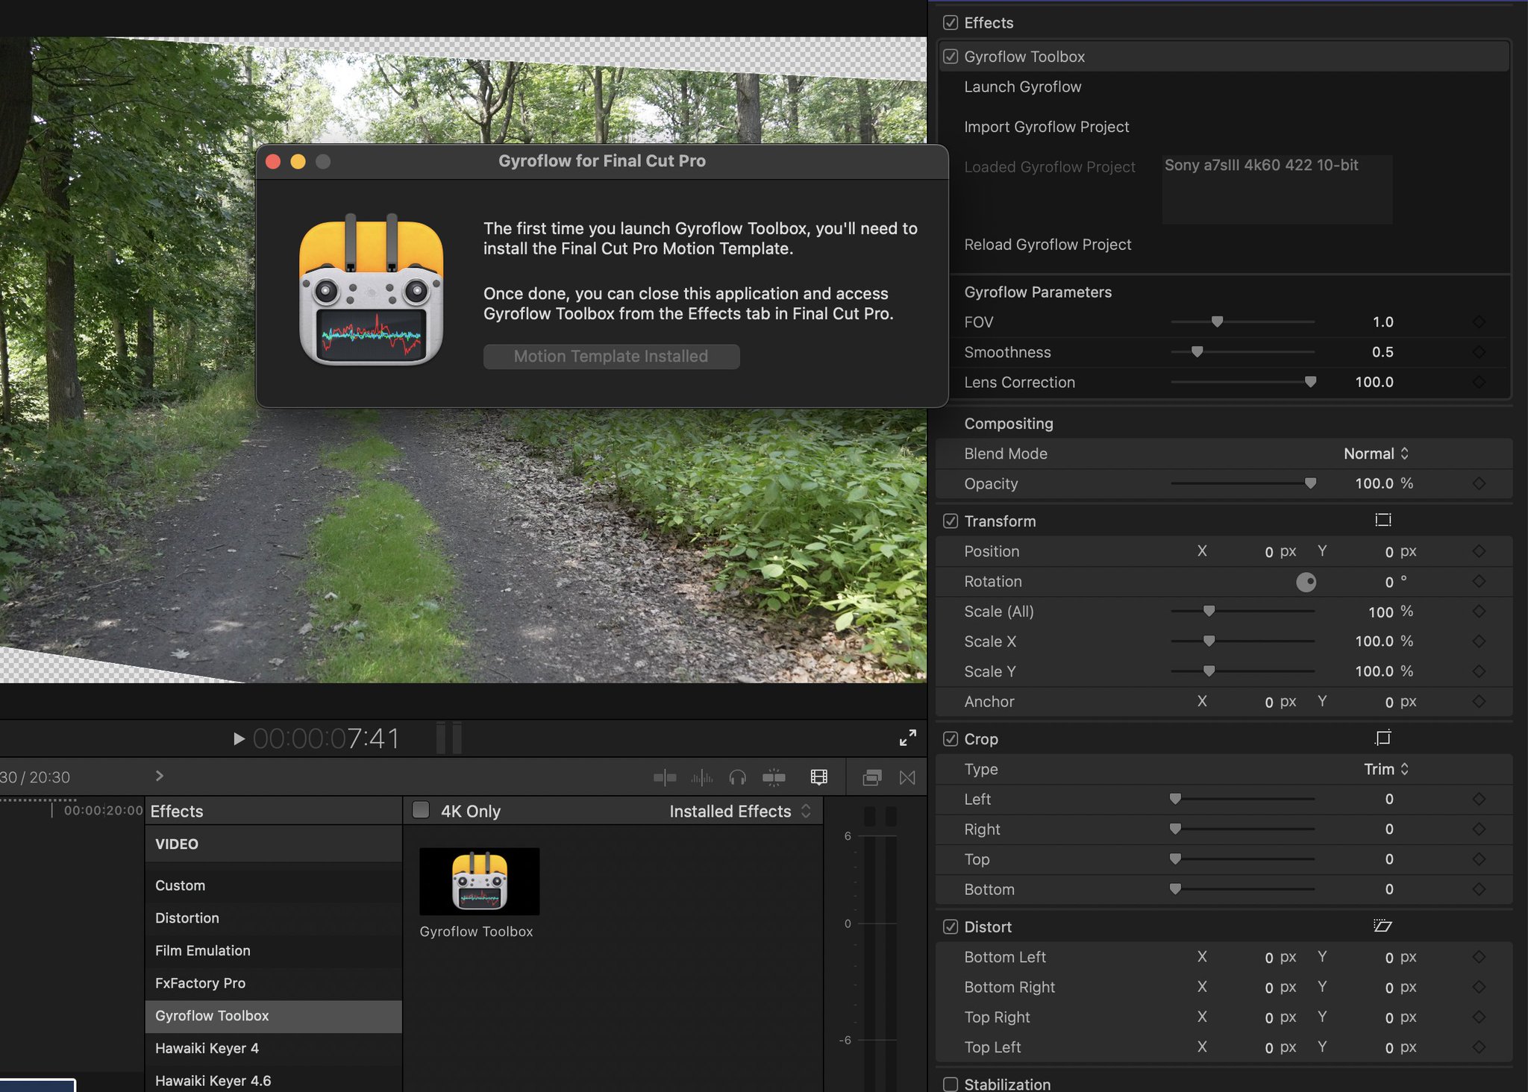Click the Scale X value 100.0
This screenshot has height=1092, width=1528.
click(1374, 641)
